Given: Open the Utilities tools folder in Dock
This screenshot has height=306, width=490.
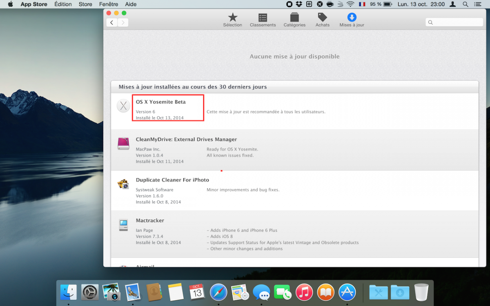Looking at the screenshot, I should [379, 292].
